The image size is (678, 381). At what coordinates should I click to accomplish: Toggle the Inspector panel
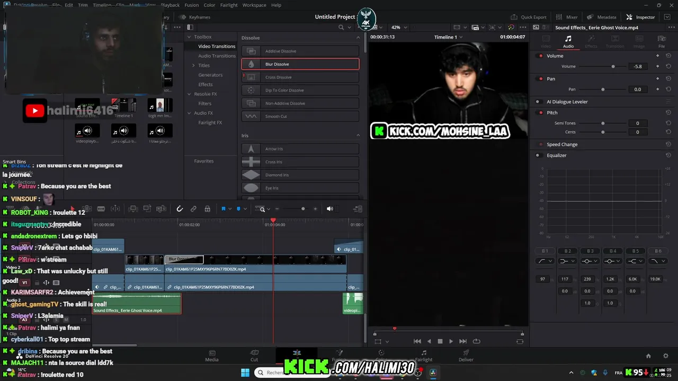click(x=640, y=17)
